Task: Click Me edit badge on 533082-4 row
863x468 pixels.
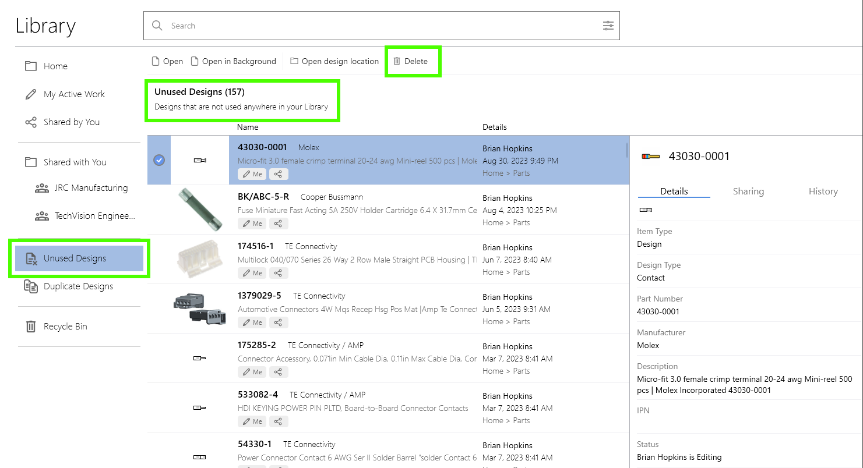Action: coord(252,421)
